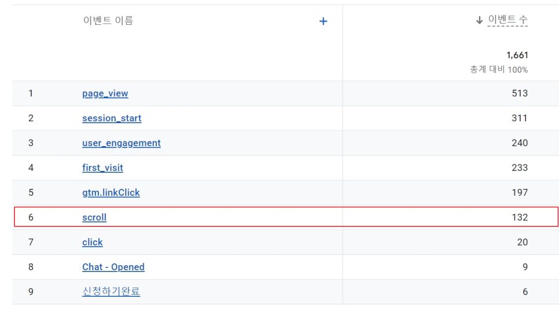559x313 pixels.
Task: Click the 총계 대비 100% label
Action: (x=499, y=69)
